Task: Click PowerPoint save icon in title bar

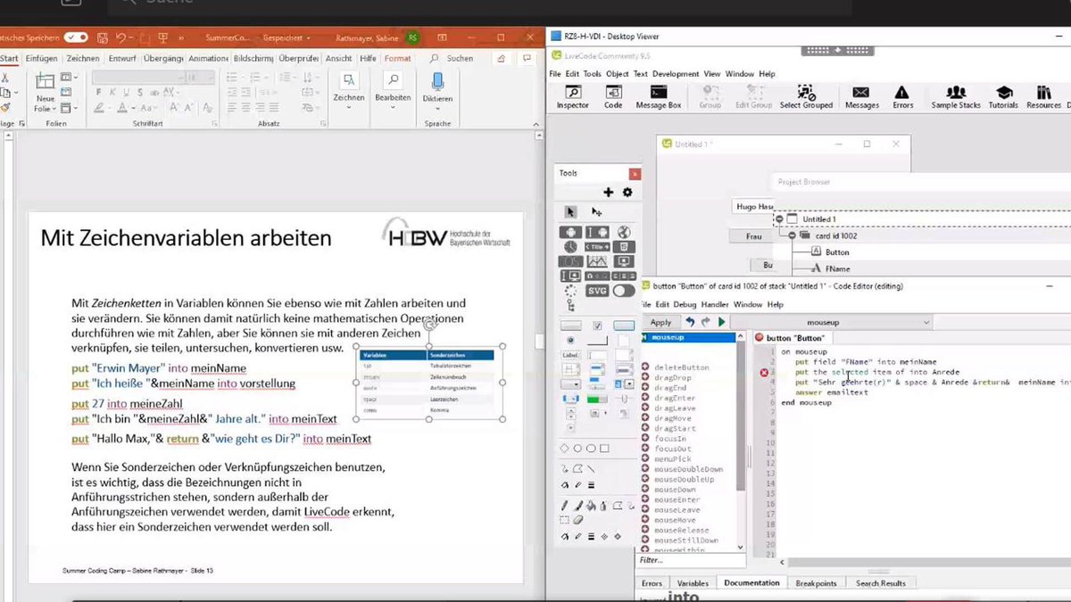Action: 104,37
